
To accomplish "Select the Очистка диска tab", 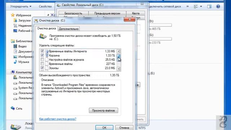I will coord(47,29).
